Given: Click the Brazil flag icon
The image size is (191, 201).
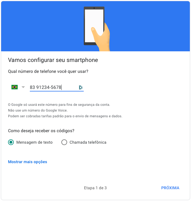Looking at the screenshot, I should coord(15,87).
